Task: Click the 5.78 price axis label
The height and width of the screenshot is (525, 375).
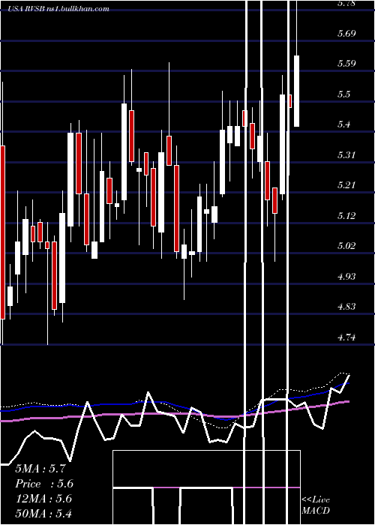Action: 346,3
